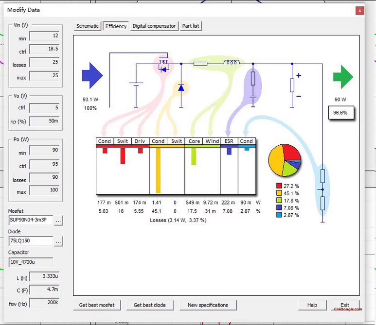Open the Diode browse button
The height and width of the screenshot is (325, 376).
tap(58, 241)
